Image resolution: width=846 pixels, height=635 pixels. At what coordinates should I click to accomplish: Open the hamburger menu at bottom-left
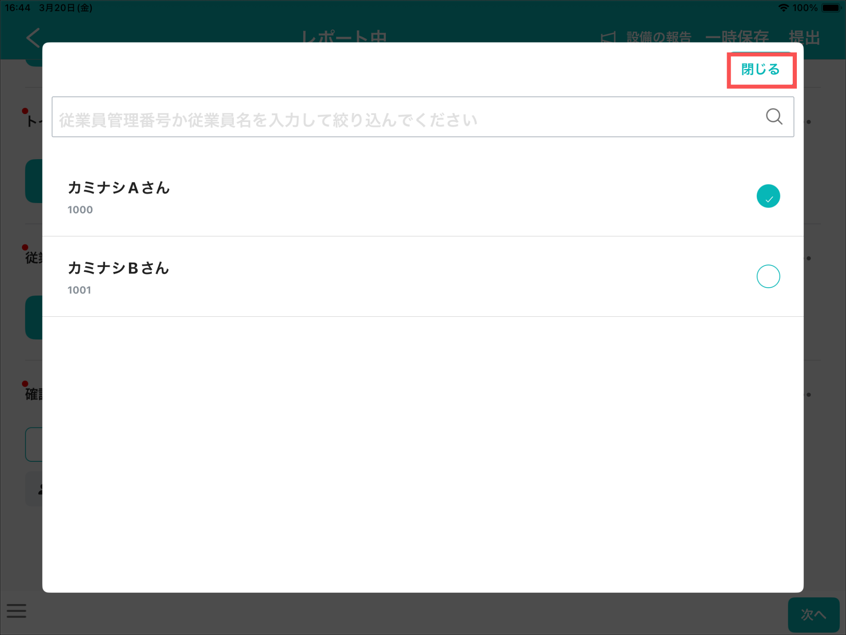17,611
